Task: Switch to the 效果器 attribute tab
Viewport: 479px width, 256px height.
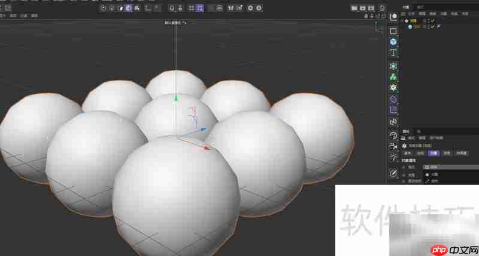Action: tap(462, 153)
